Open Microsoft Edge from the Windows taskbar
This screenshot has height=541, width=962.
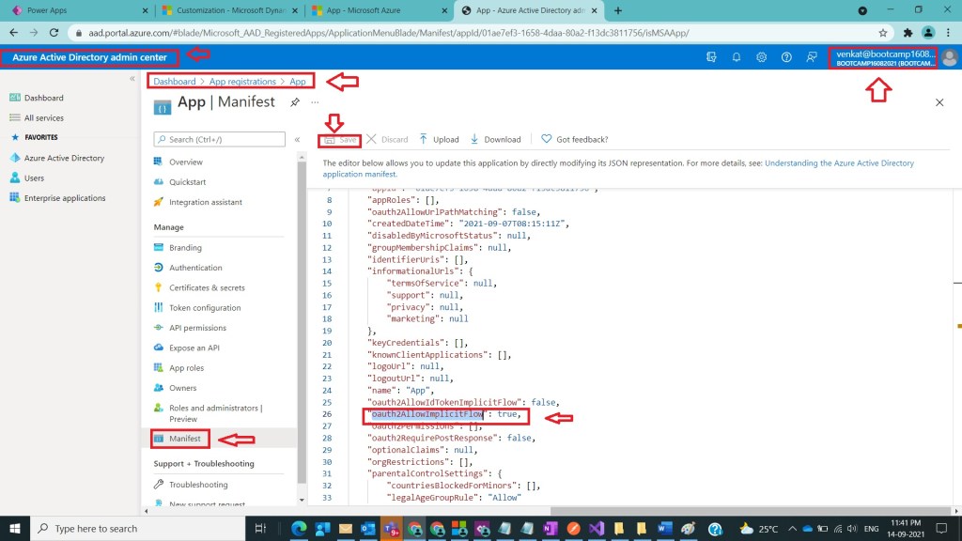(299, 528)
